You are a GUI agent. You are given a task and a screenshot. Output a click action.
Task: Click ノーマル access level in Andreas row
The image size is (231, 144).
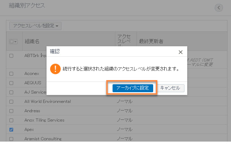[x=125, y=111]
